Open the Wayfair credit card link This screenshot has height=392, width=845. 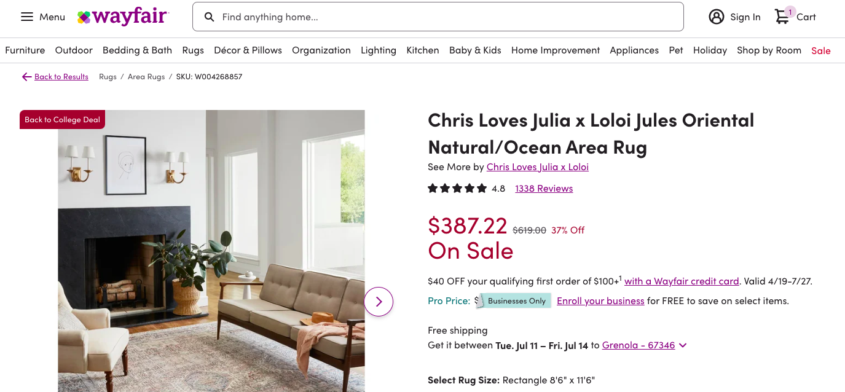click(682, 281)
